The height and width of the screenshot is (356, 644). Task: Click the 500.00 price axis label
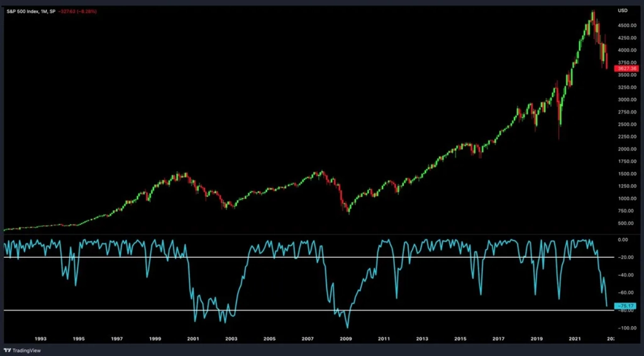tap(626, 223)
